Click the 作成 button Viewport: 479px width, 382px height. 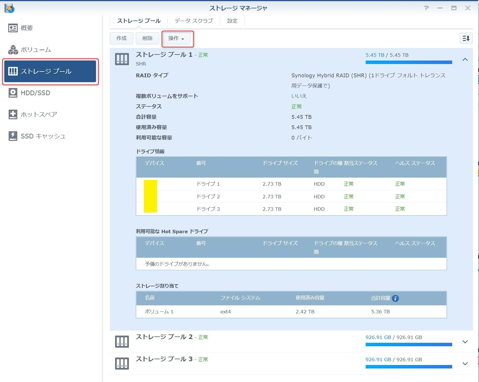[121, 38]
